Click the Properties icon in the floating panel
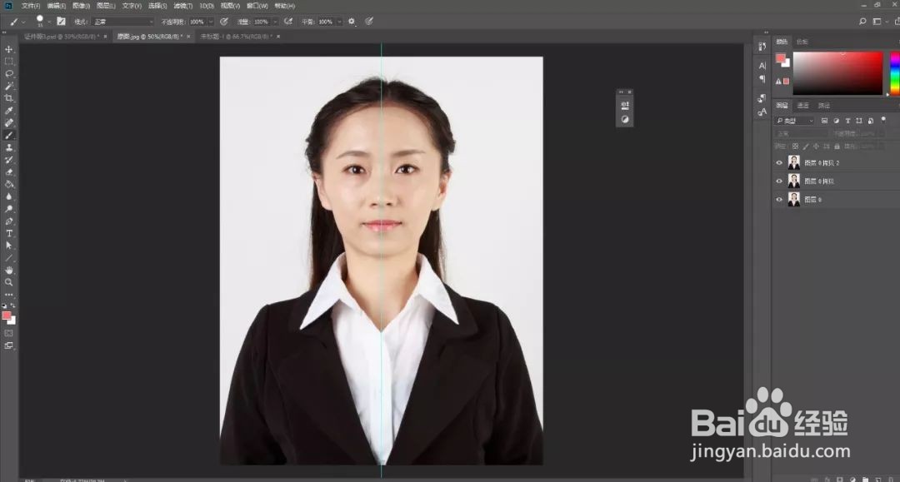Screen dimensions: 900x482 coord(624,106)
